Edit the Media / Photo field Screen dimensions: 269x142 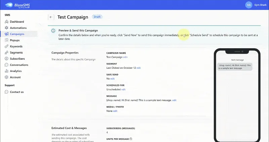pos(115,111)
